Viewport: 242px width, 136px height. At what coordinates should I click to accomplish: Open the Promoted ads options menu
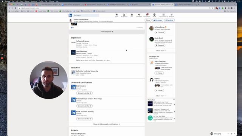174,100
